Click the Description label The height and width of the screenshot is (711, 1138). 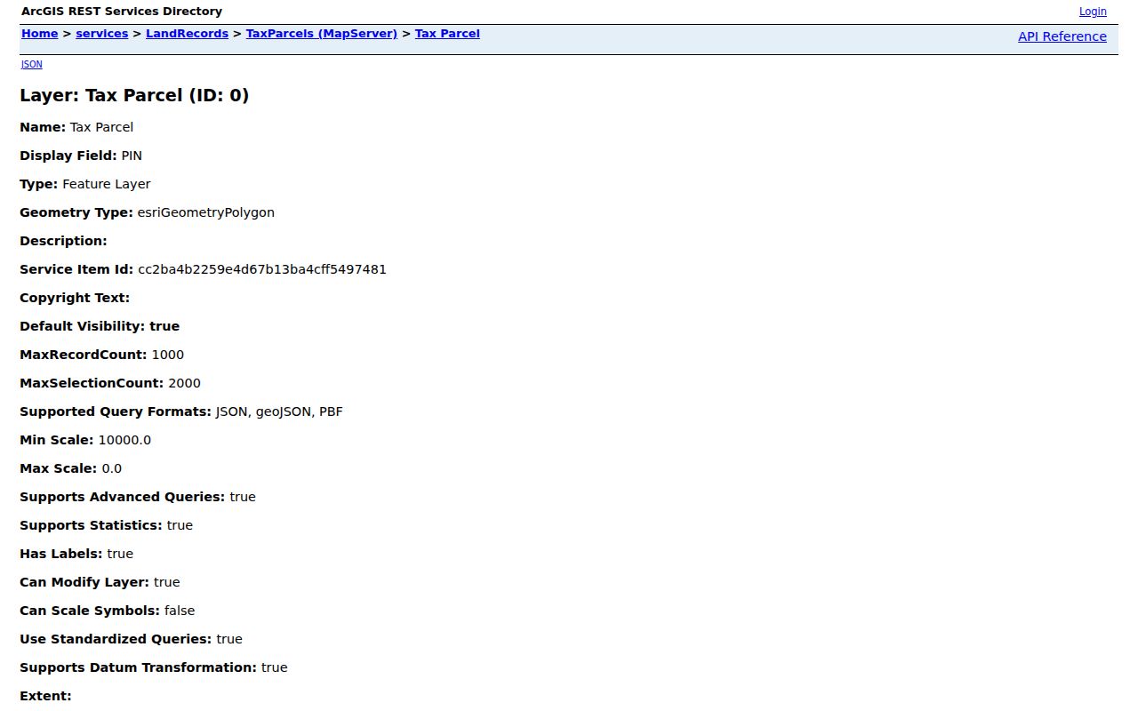tap(63, 241)
